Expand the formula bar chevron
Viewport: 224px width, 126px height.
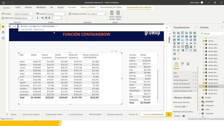(169, 27)
